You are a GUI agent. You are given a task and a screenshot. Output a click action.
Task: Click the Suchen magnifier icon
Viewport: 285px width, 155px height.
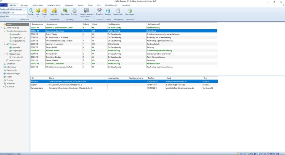(31, 11)
